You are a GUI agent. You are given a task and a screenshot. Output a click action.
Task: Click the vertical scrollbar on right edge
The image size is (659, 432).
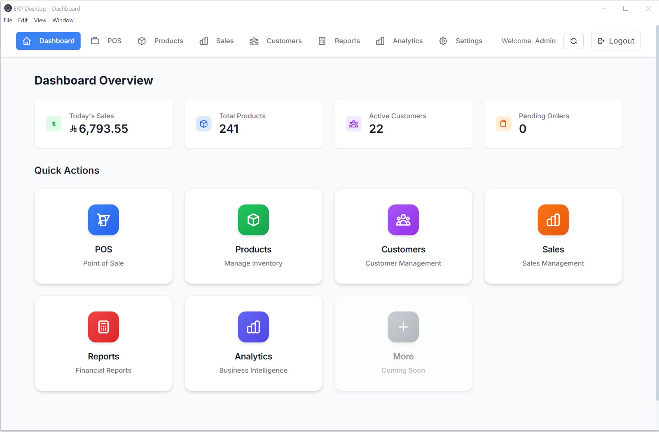tap(657, 206)
